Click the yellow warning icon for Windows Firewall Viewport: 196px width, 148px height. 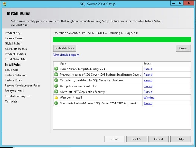(56, 98)
